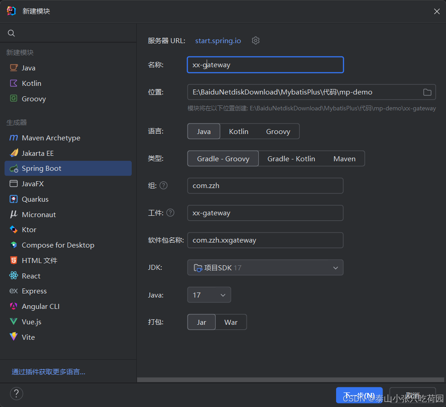The image size is (446, 407).
Task: Select Spring Boot generator
Action: pos(68,169)
